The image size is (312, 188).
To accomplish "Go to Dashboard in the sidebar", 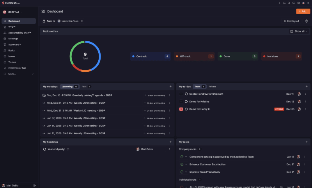I will point(18,21).
